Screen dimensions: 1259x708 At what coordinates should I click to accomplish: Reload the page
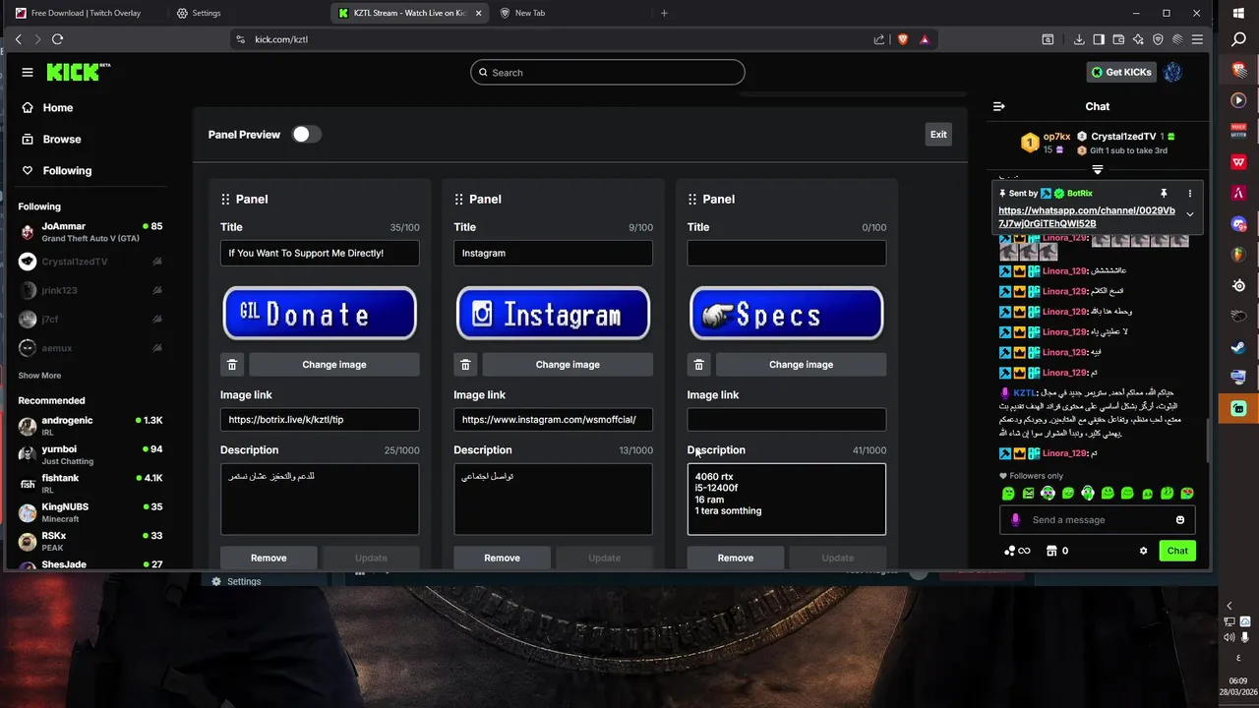pos(57,39)
